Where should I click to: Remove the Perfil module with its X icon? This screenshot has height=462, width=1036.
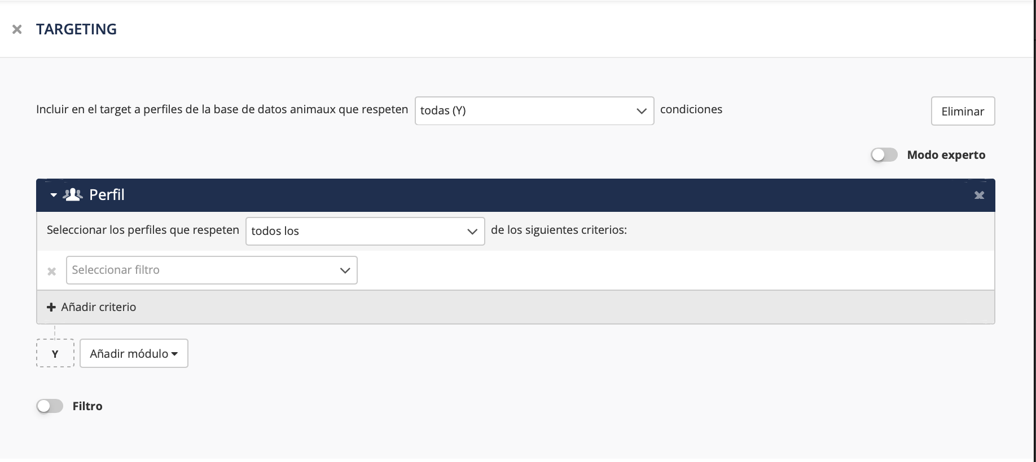tap(979, 195)
